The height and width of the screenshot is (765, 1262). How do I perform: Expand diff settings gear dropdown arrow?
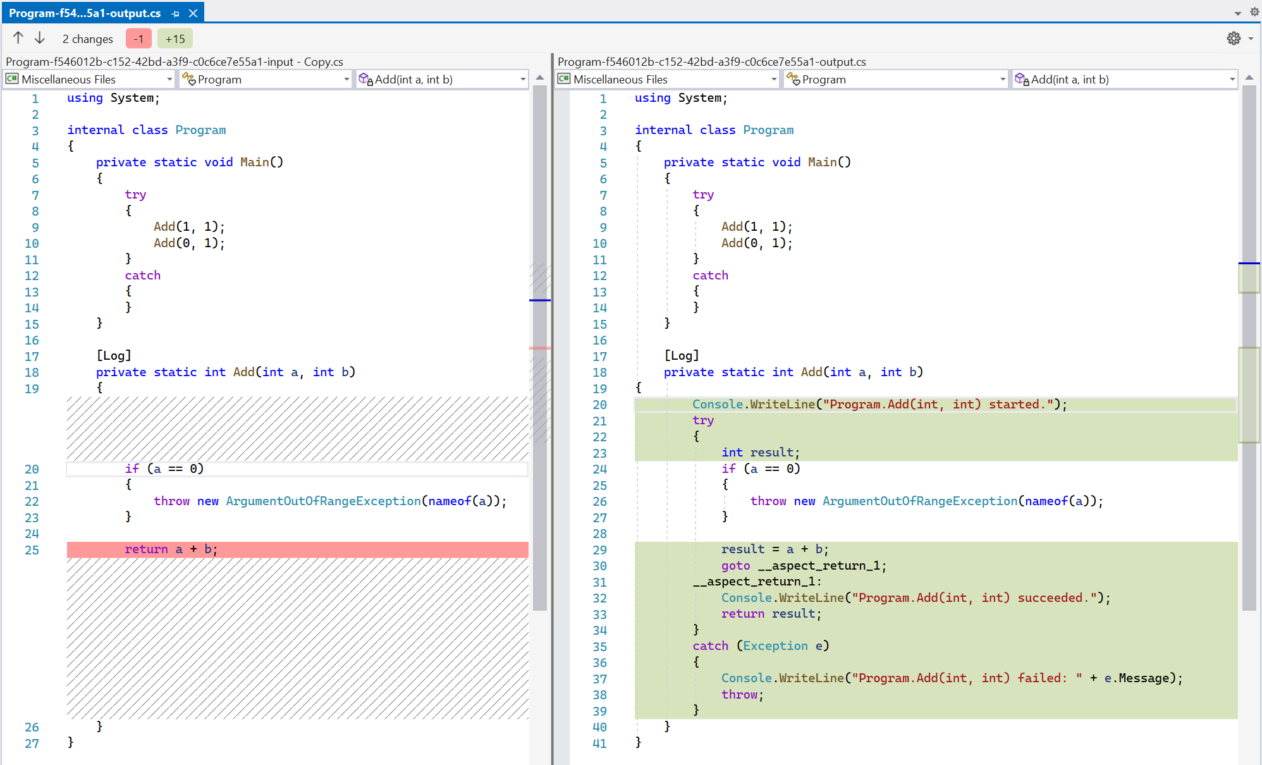pyautogui.click(x=1251, y=39)
